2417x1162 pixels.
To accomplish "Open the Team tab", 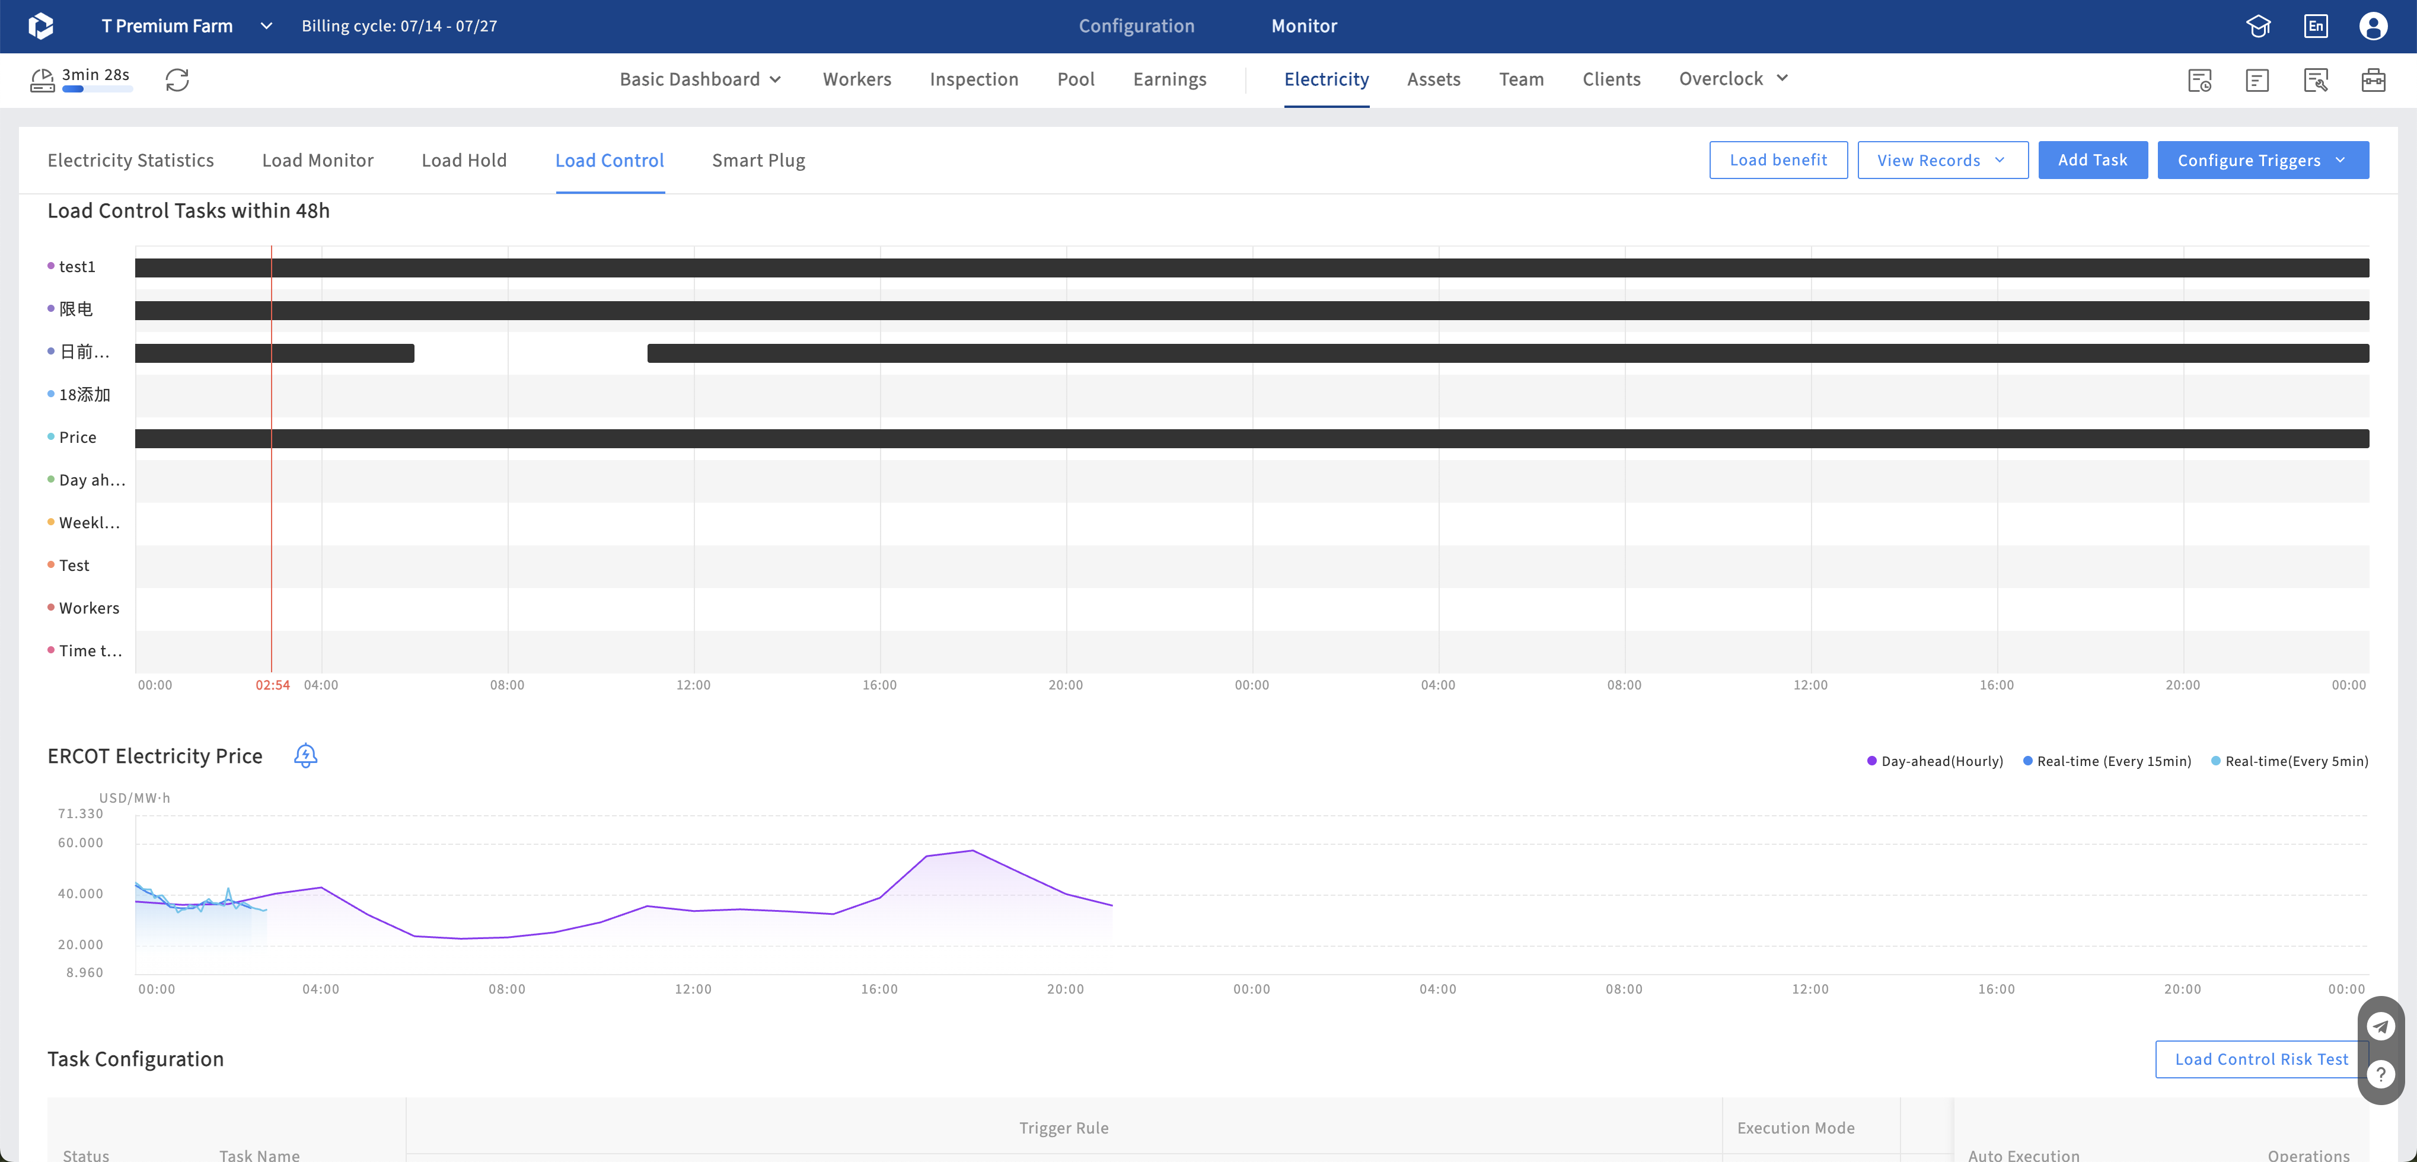I will (1521, 79).
